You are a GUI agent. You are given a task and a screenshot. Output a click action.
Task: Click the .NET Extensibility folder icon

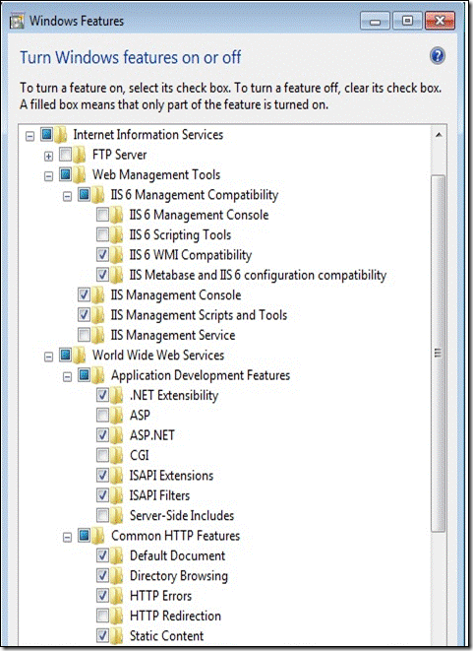click(x=116, y=395)
